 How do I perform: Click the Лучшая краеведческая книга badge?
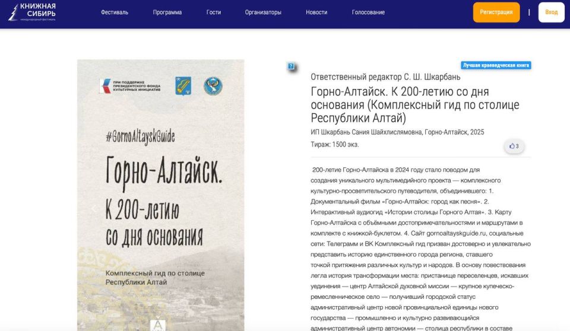(496, 65)
